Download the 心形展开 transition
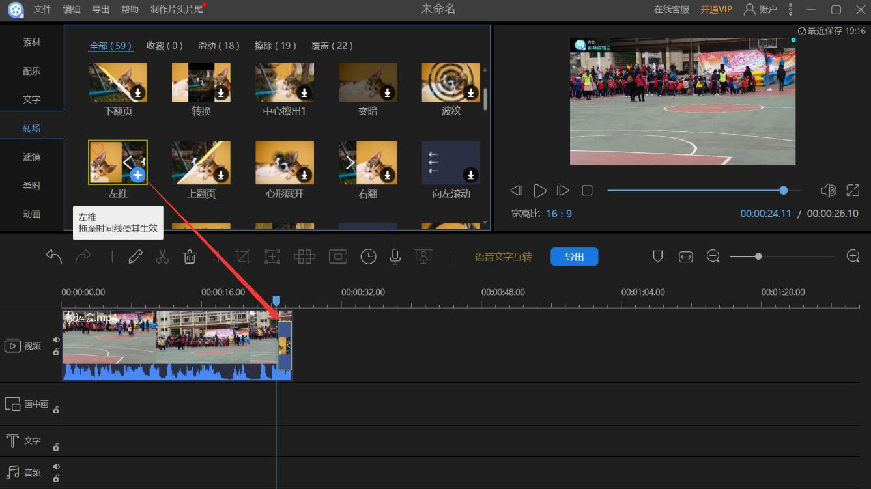Image resolution: width=871 pixels, height=489 pixels. click(304, 175)
